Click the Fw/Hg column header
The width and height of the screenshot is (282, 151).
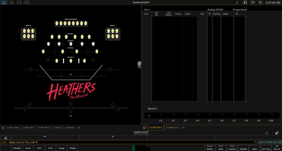click(217, 14)
